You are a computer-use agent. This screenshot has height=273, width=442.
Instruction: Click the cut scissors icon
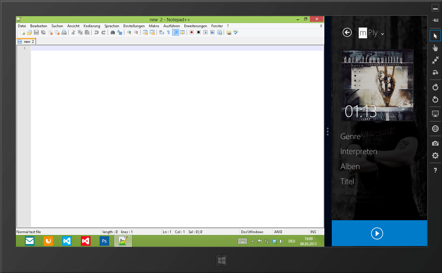tap(73, 32)
